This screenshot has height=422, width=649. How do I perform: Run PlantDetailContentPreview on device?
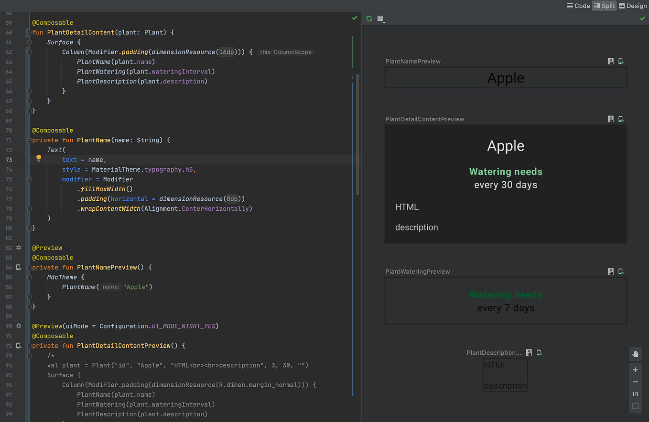pos(621,119)
